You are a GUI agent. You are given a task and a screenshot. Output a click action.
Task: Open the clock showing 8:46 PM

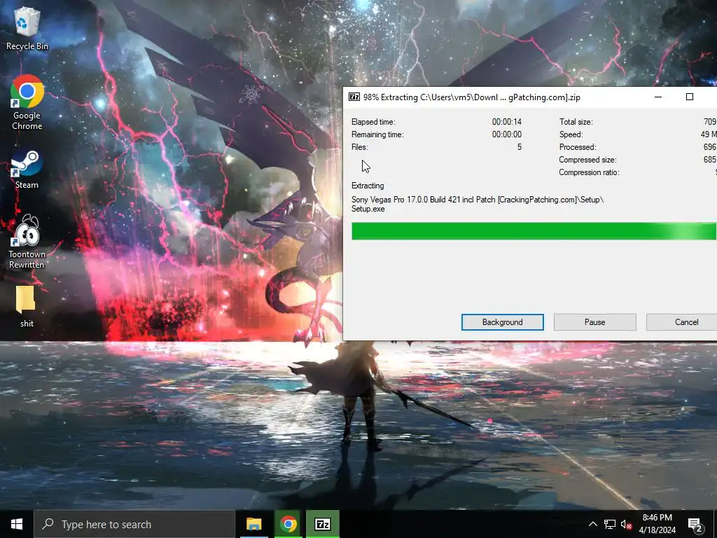tap(657, 518)
